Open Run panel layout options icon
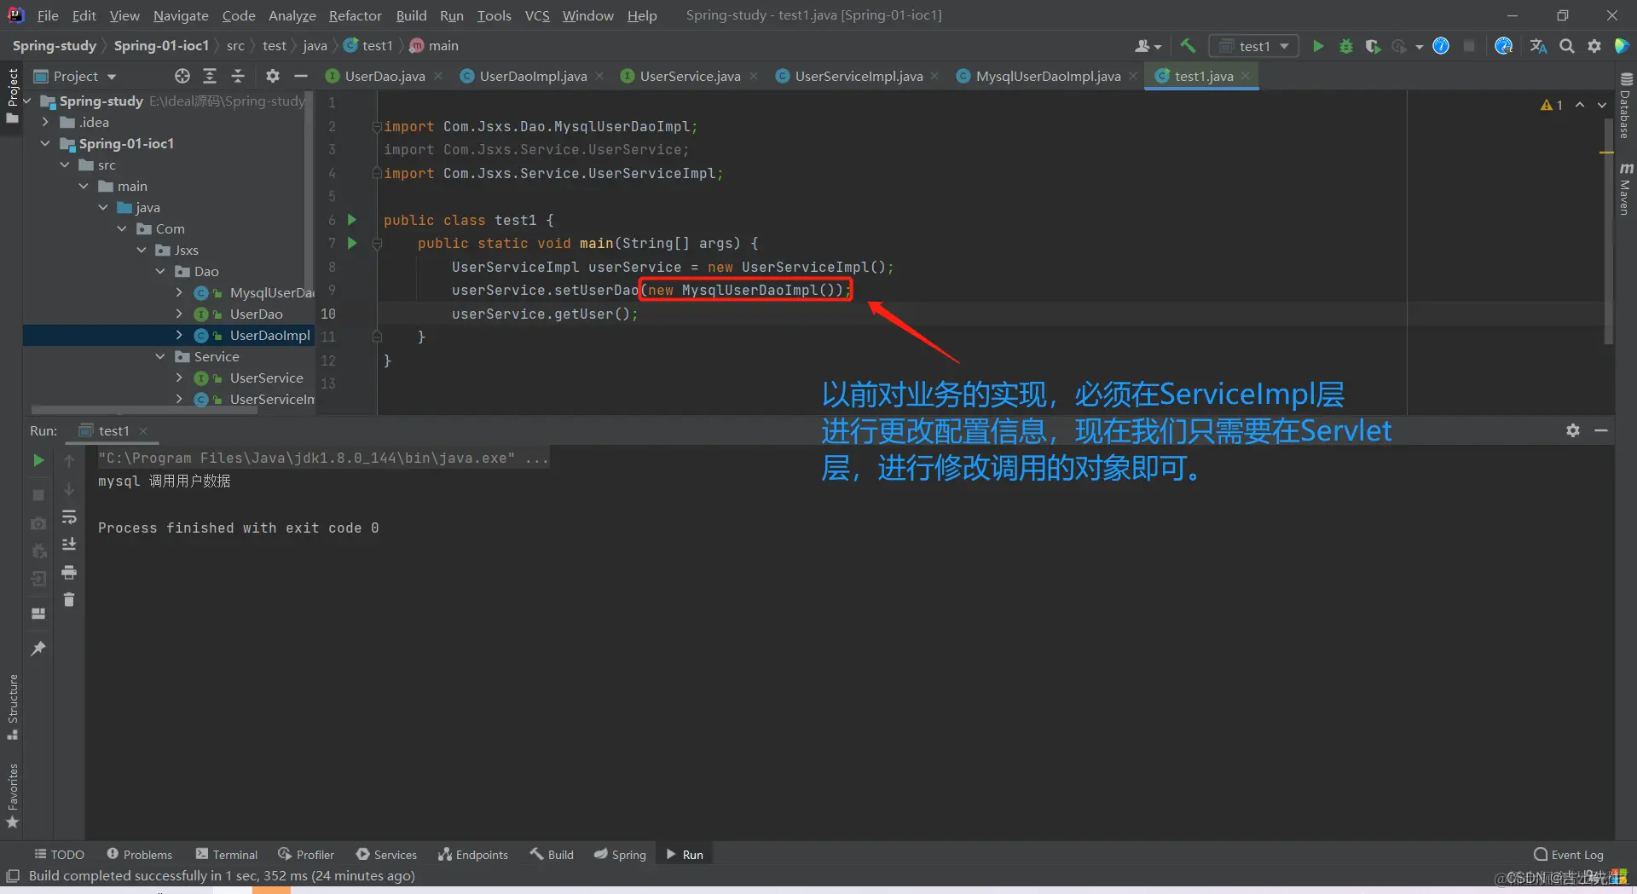 click(38, 614)
